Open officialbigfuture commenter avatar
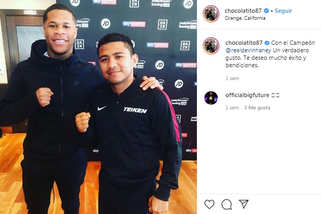The height and width of the screenshot is (214, 321). pyautogui.click(x=211, y=98)
